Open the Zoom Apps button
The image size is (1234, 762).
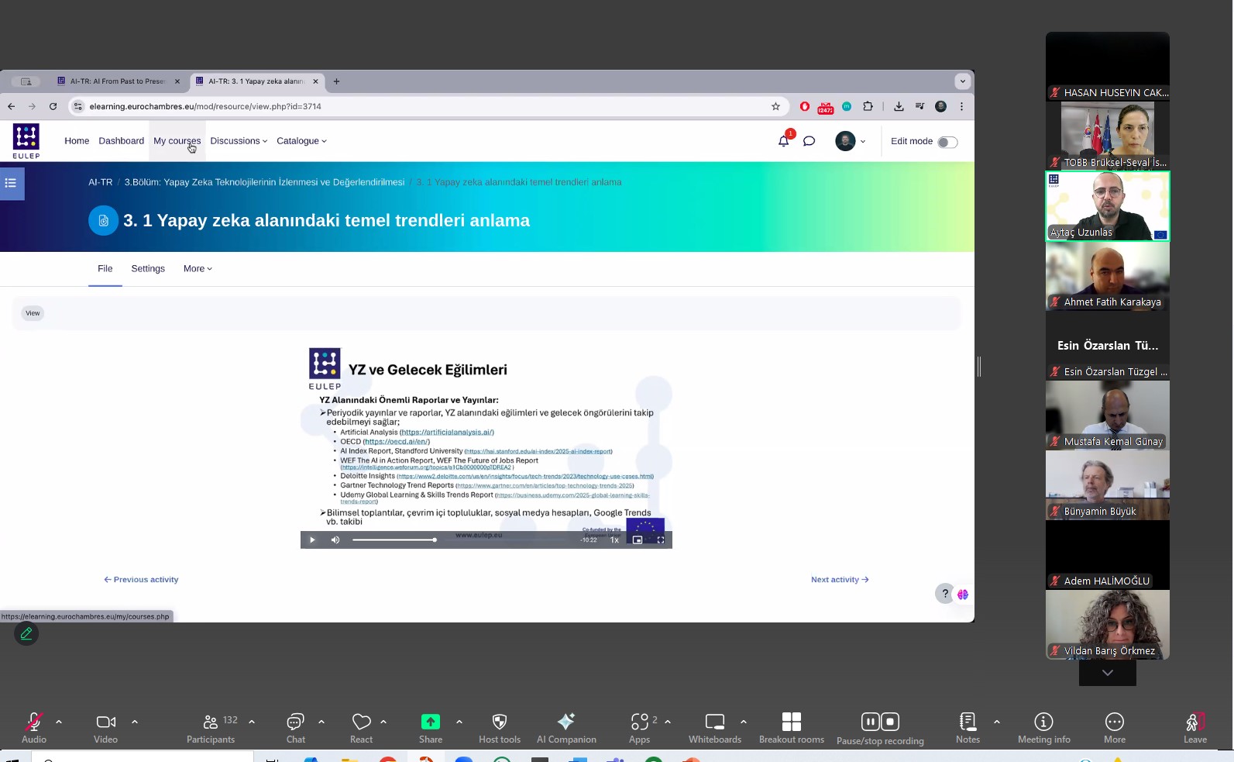pos(640,727)
